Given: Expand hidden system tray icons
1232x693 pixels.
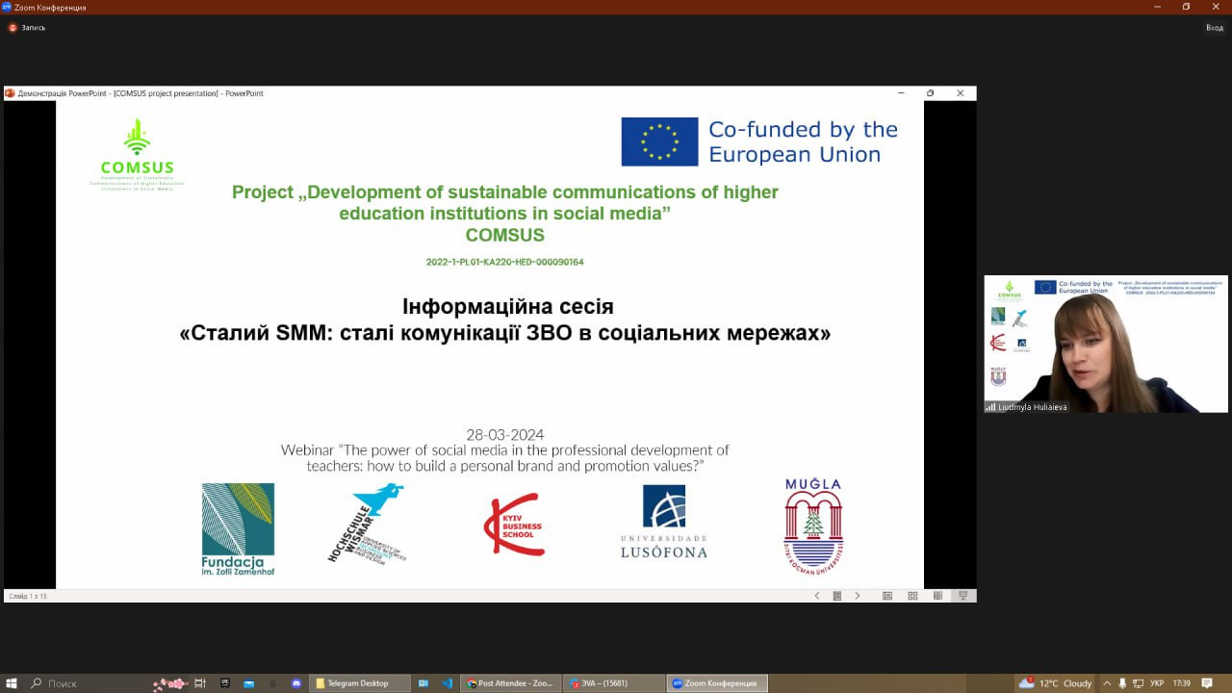Looking at the screenshot, I should tap(1107, 683).
